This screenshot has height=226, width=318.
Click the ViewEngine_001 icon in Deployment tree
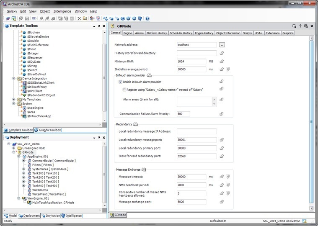pos(24,198)
